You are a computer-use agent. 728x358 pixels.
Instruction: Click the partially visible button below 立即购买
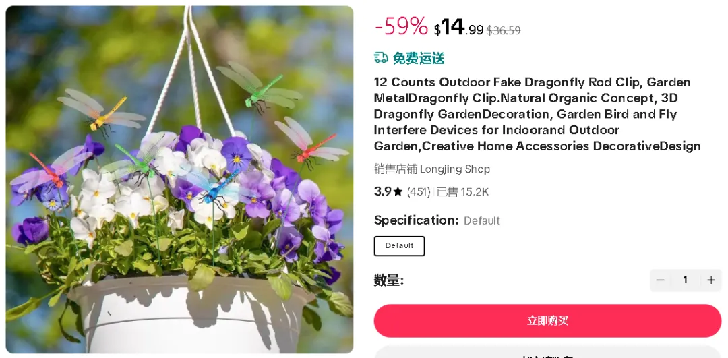(x=547, y=352)
